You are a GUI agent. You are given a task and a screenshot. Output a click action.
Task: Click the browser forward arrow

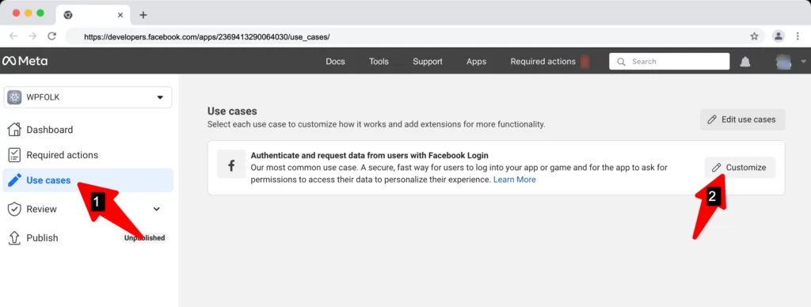(32, 36)
